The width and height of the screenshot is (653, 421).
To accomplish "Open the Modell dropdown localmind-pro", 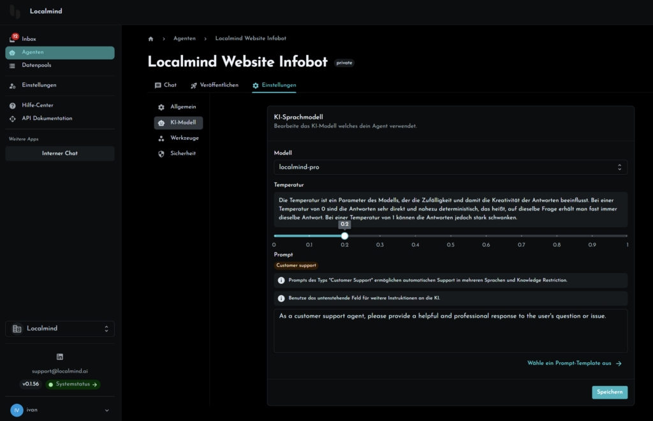I will (451, 167).
